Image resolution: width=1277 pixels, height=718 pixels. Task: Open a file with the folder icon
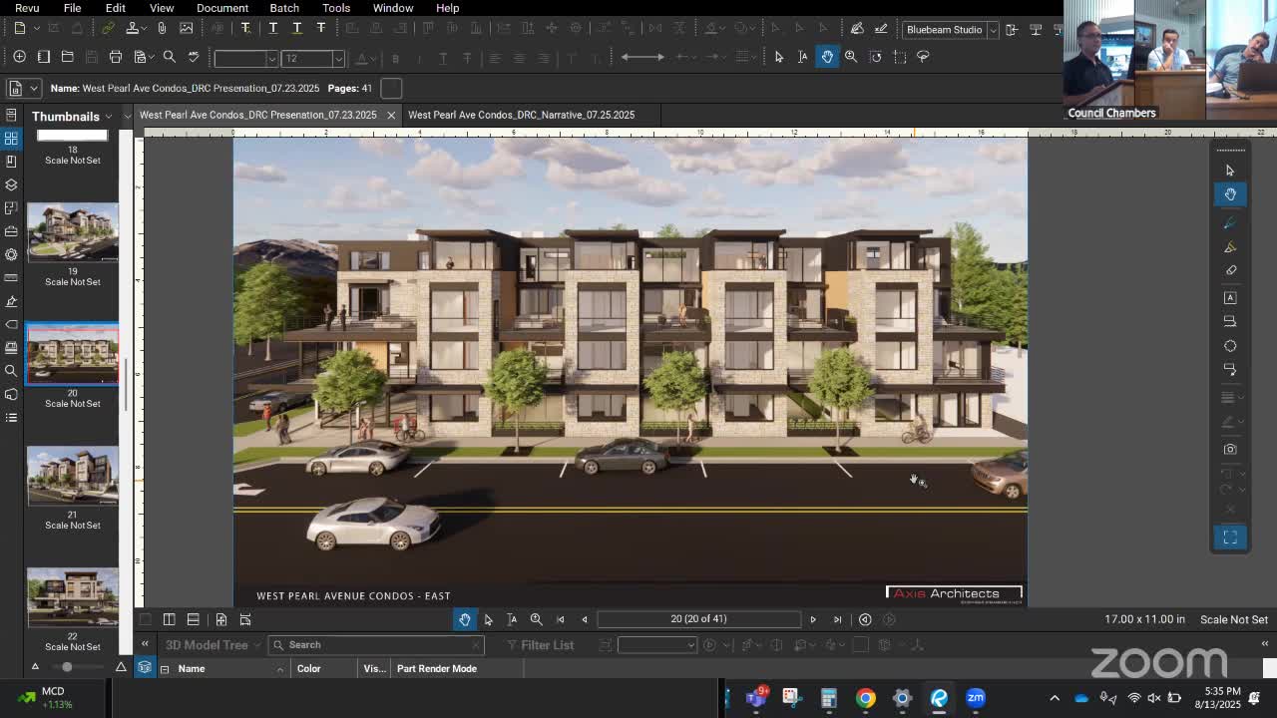[68, 57]
